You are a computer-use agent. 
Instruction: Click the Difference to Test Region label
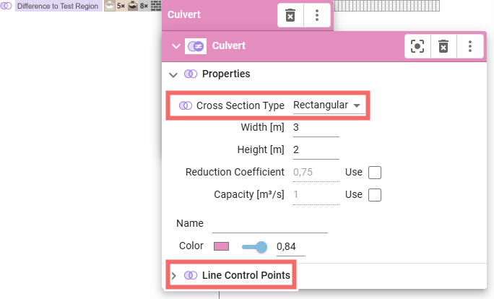click(57, 5)
